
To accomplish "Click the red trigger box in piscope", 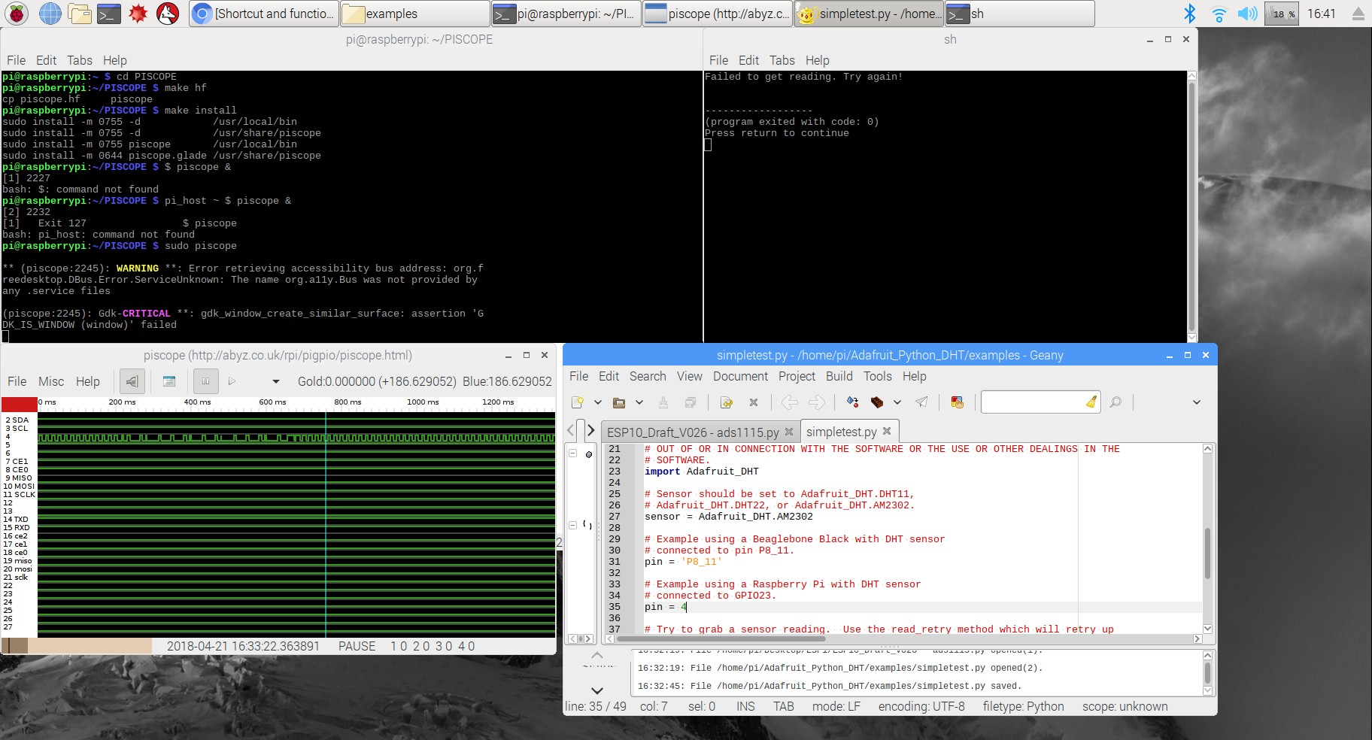I will click(19, 404).
